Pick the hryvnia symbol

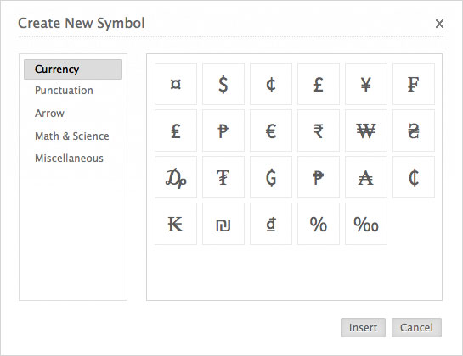point(414,131)
